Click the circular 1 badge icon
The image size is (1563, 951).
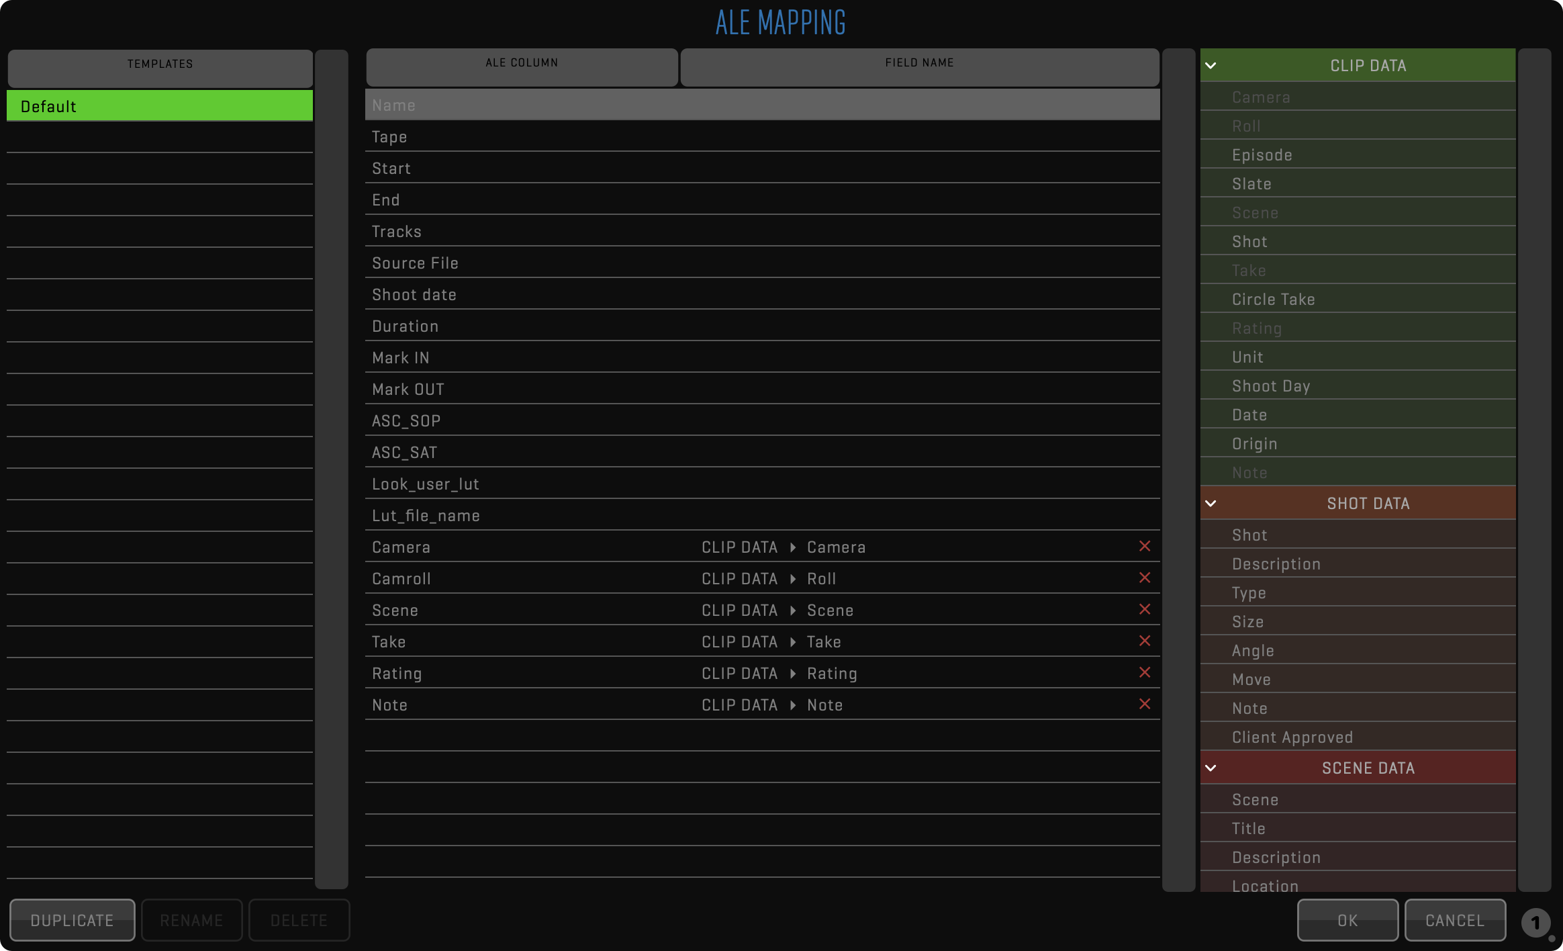pyautogui.click(x=1535, y=923)
